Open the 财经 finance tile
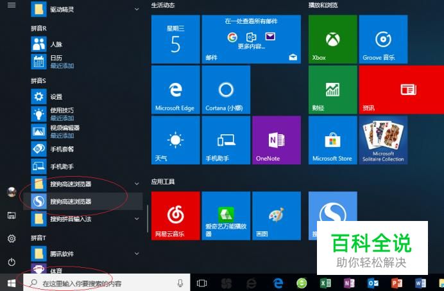The image size is (444, 291). coord(333,90)
